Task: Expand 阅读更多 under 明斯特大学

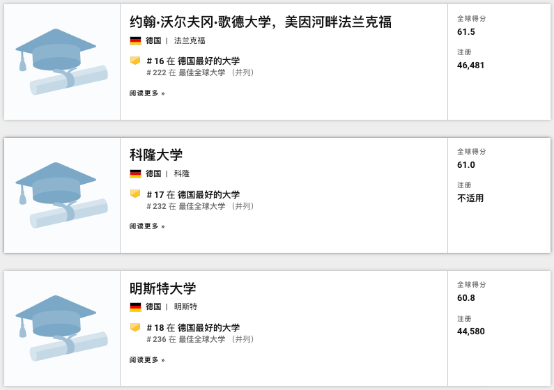Action: [x=147, y=360]
